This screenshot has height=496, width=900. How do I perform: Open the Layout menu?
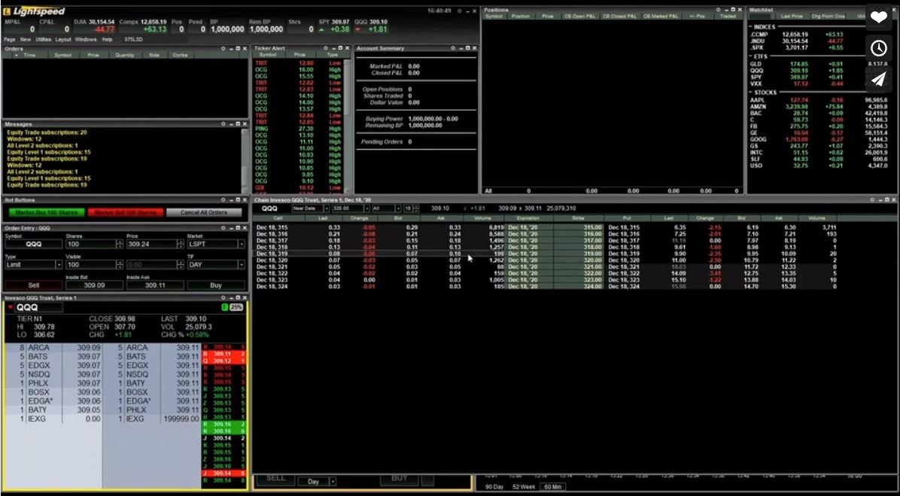tap(65, 41)
